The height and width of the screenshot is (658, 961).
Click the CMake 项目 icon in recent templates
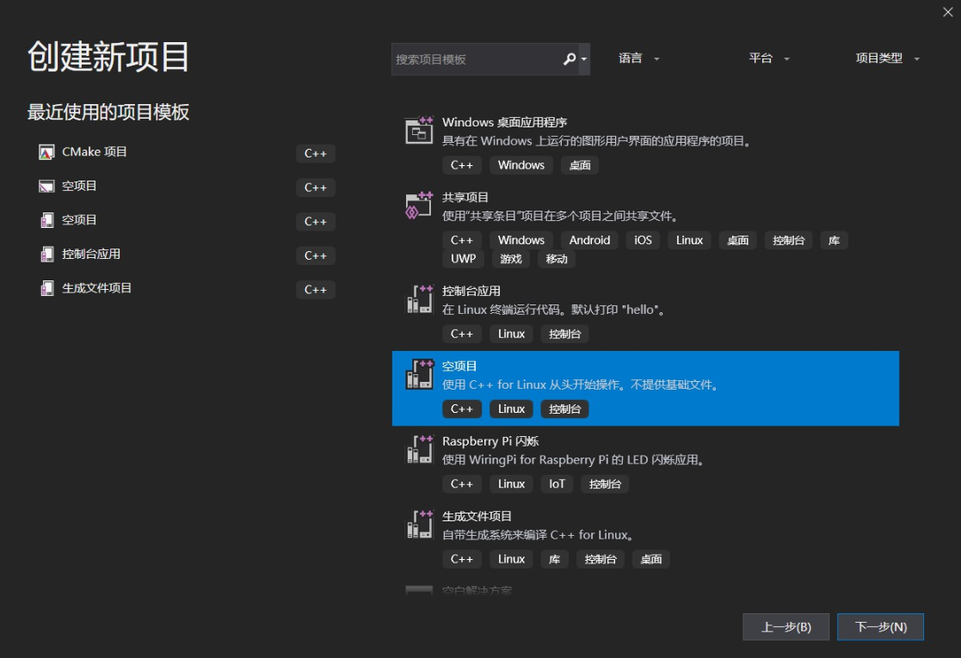pos(46,152)
